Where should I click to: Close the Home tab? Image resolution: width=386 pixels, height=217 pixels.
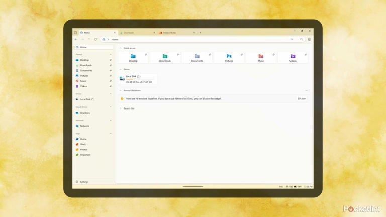[115, 33]
